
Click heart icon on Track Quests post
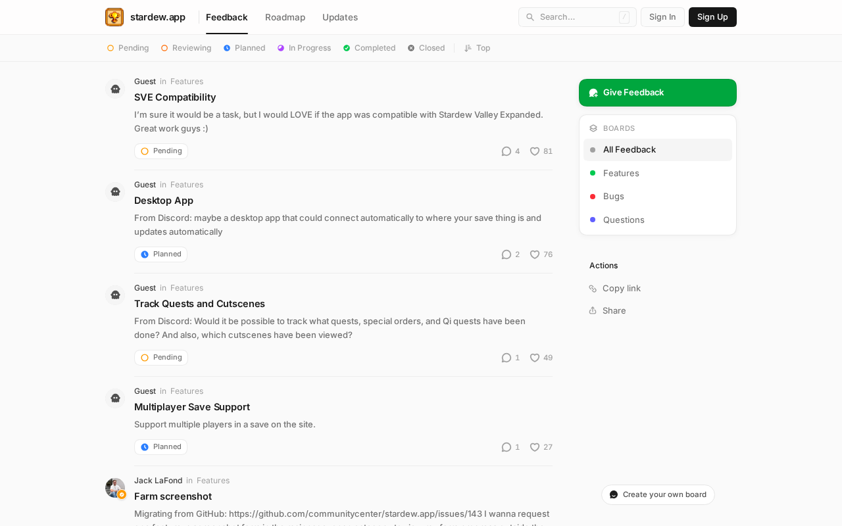coord(535,358)
